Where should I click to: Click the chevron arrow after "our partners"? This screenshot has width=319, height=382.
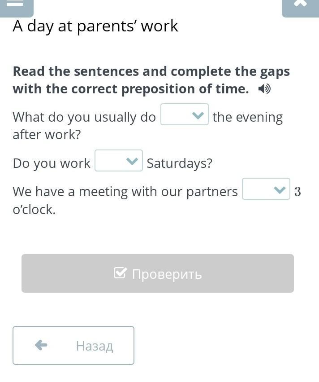279,190
